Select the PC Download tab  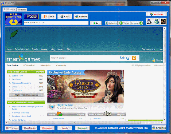(29, 65)
